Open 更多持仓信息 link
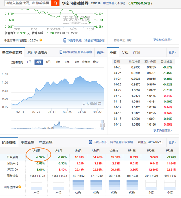The image size is (181, 198). pos(163,40)
